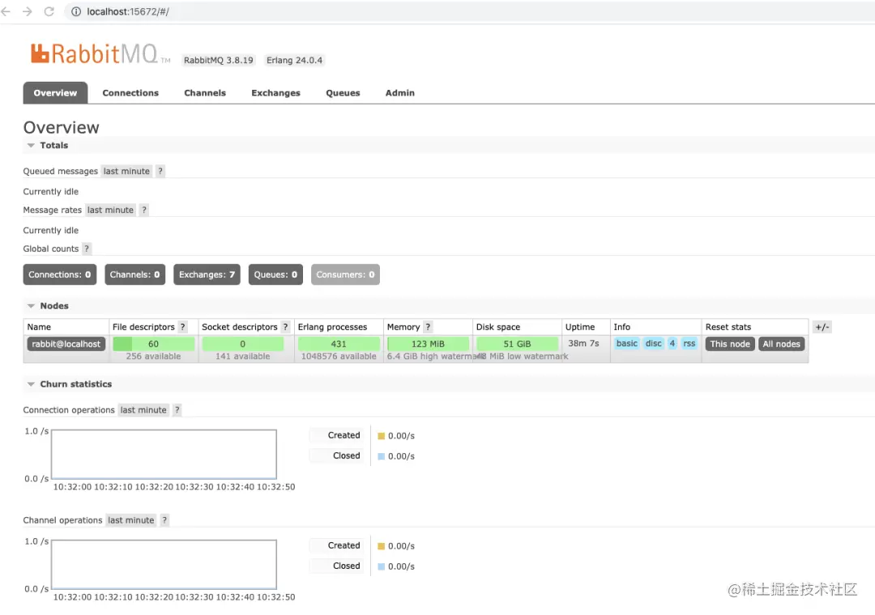The height and width of the screenshot is (615, 875).
Task: Change Channel operations 'last minute' range
Action: (x=131, y=520)
